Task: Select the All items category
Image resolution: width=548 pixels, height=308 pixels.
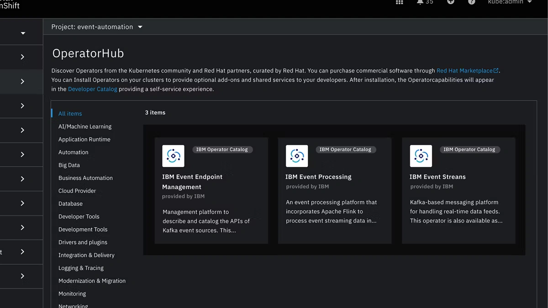Action: (70, 114)
